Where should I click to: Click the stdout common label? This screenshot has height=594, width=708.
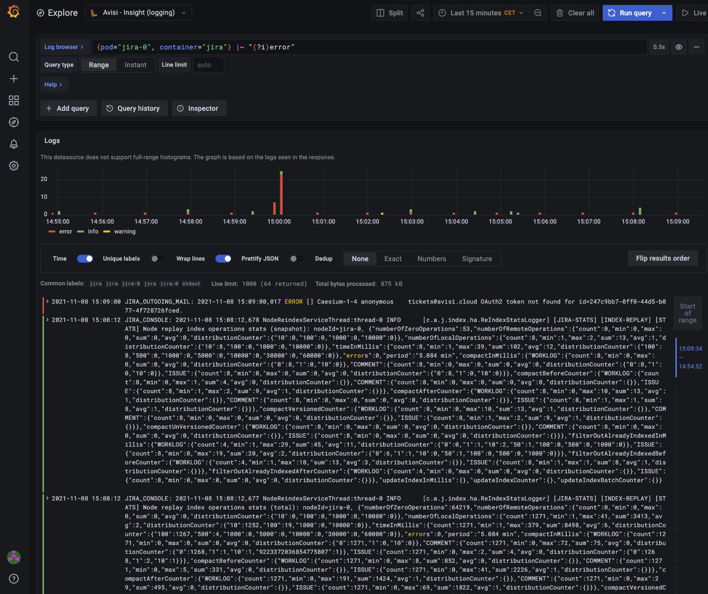[191, 284]
